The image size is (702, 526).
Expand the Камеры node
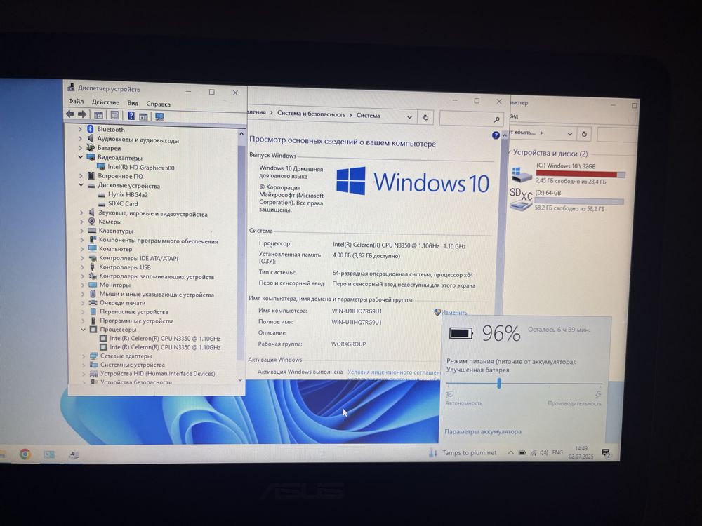pos(81,222)
